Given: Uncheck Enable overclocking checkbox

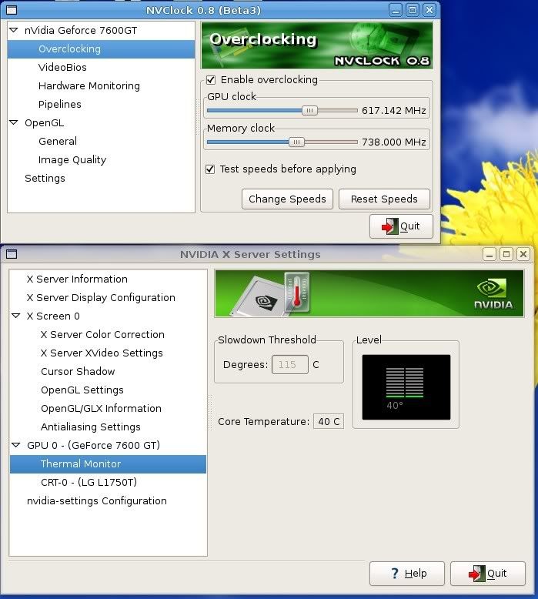Looking at the screenshot, I should pyautogui.click(x=211, y=80).
